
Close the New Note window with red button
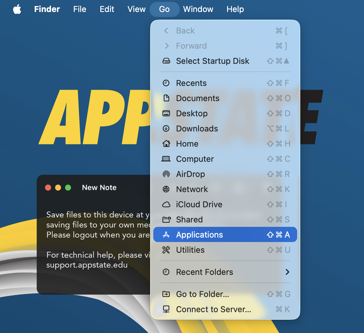point(48,187)
